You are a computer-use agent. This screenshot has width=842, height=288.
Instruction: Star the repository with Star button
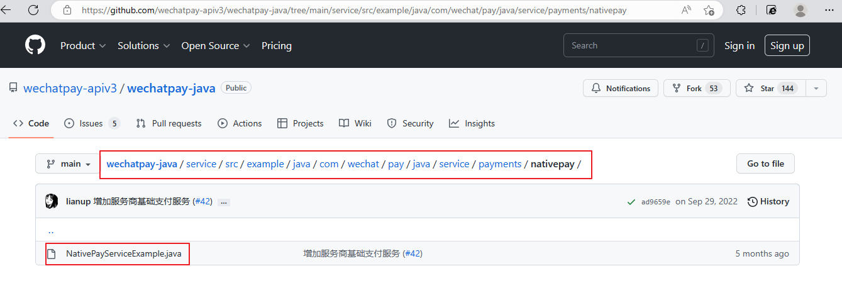coord(770,89)
